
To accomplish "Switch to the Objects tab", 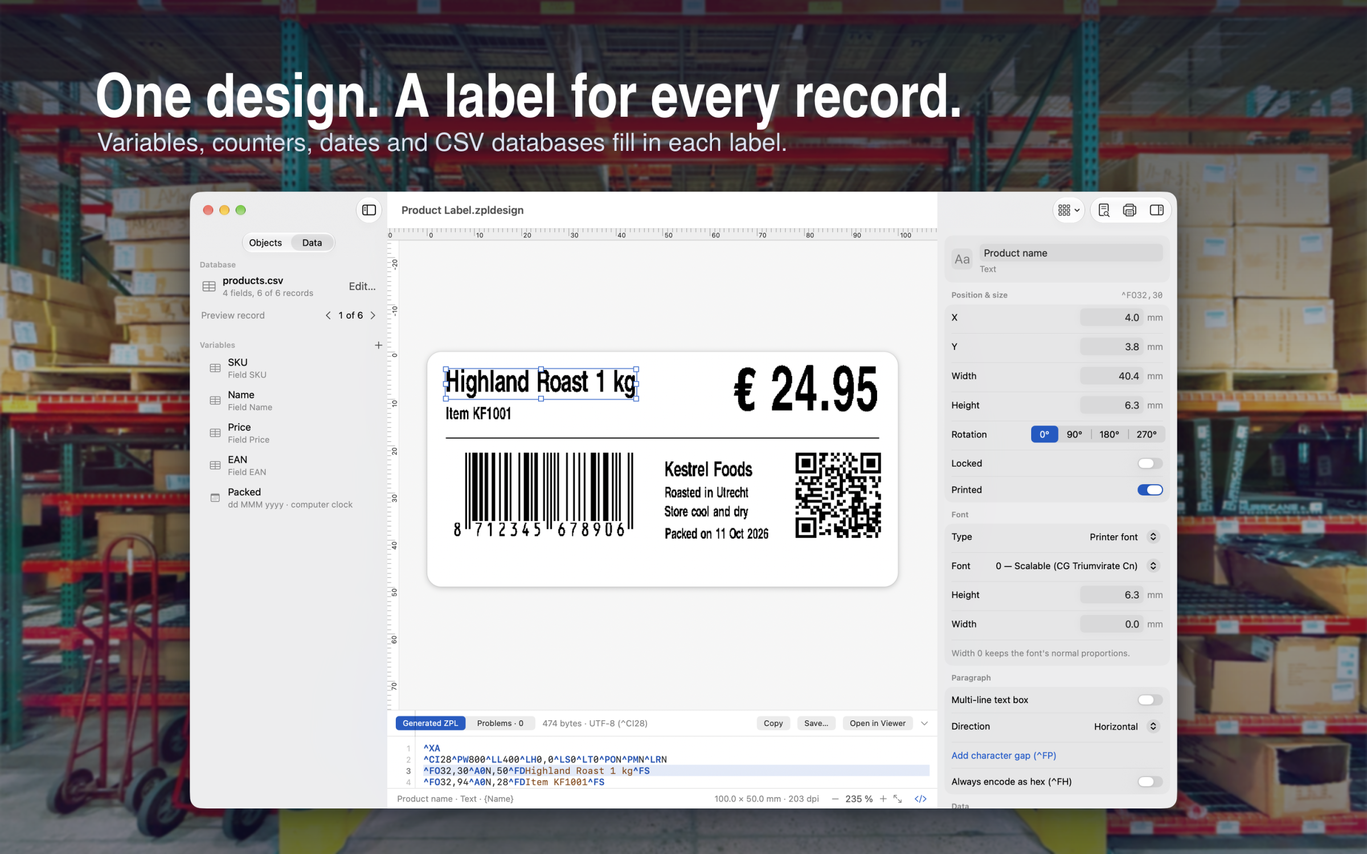I will pos(265,243).
